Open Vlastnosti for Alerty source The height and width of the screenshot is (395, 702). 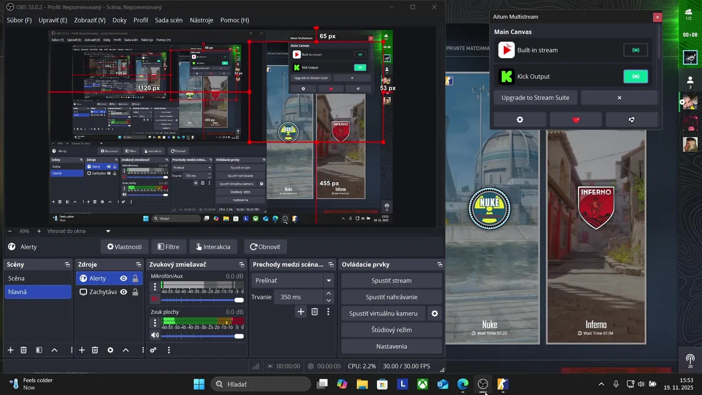(124, 247)
